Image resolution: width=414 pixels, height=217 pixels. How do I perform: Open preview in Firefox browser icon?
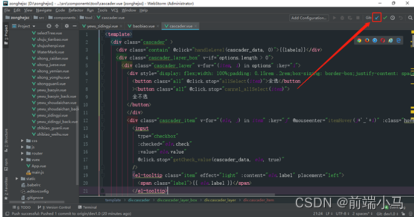[367, 40]
